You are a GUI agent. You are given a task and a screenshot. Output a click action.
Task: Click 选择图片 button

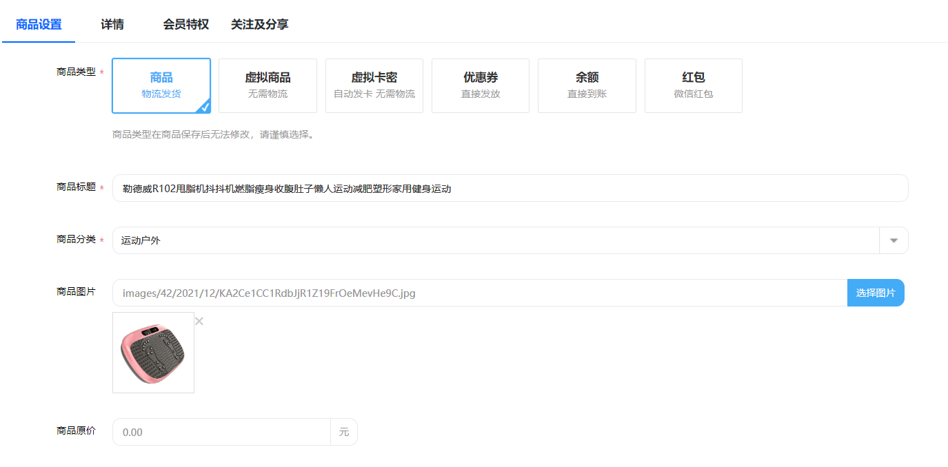876,293
